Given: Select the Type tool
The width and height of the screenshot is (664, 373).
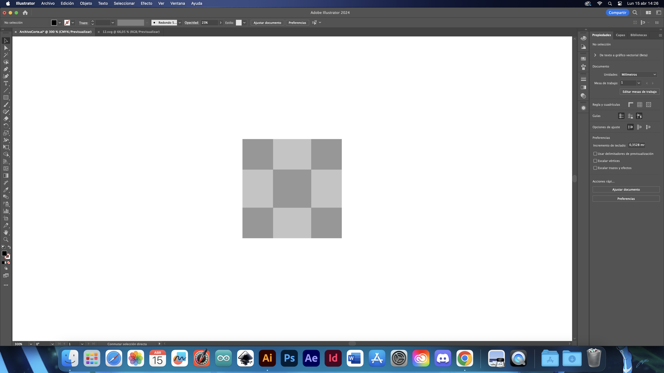Looking at the screenshot, I should pyautogui.click(x=6, y=83).
